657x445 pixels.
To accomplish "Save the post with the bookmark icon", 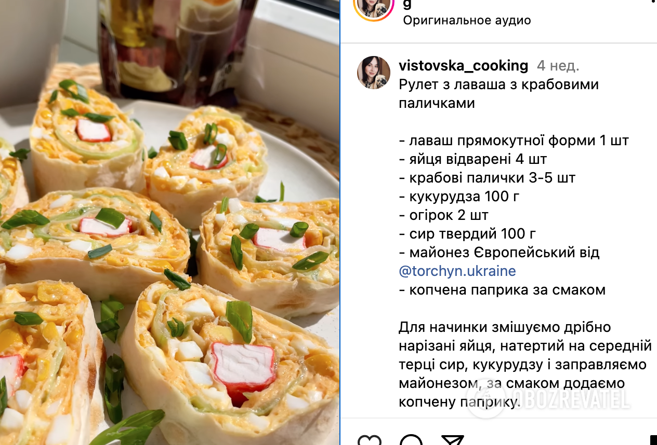I will point(653,440).
